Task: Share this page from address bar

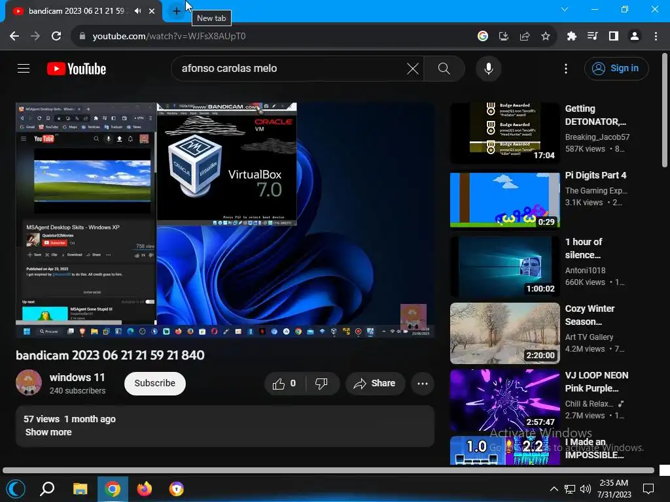Action: point(525,37)
